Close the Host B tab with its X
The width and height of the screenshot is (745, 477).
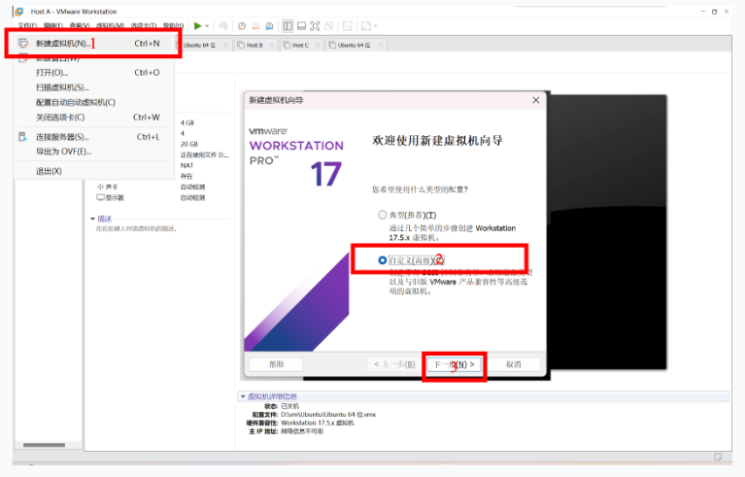pos(272,45)
